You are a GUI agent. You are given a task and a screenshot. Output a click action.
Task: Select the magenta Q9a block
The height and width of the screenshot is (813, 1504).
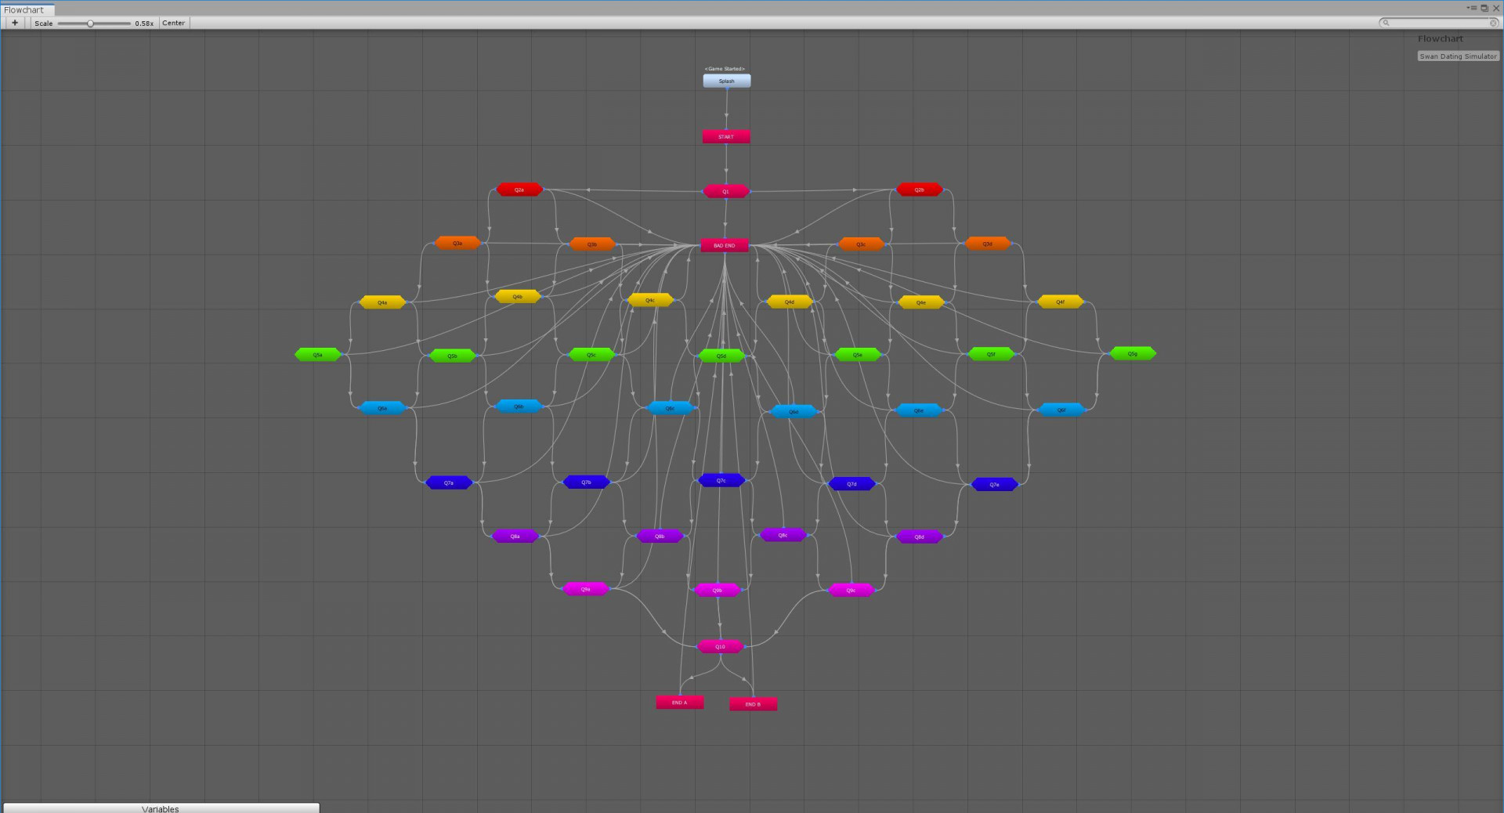[586, 589]
